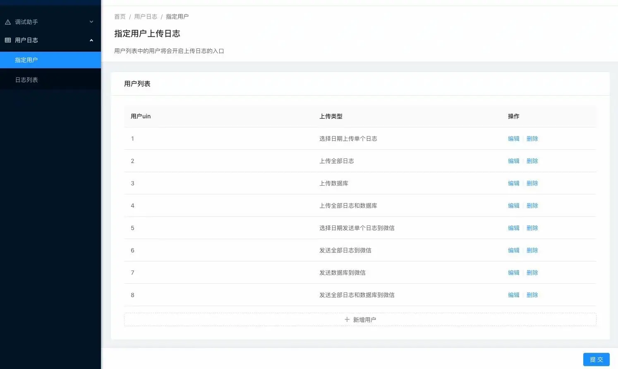Screen dimensions: 618x369
Task: Click 提交 to submit changes
Action: (596, 359)
